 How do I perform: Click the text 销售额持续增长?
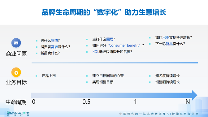[x=167, y=82]
